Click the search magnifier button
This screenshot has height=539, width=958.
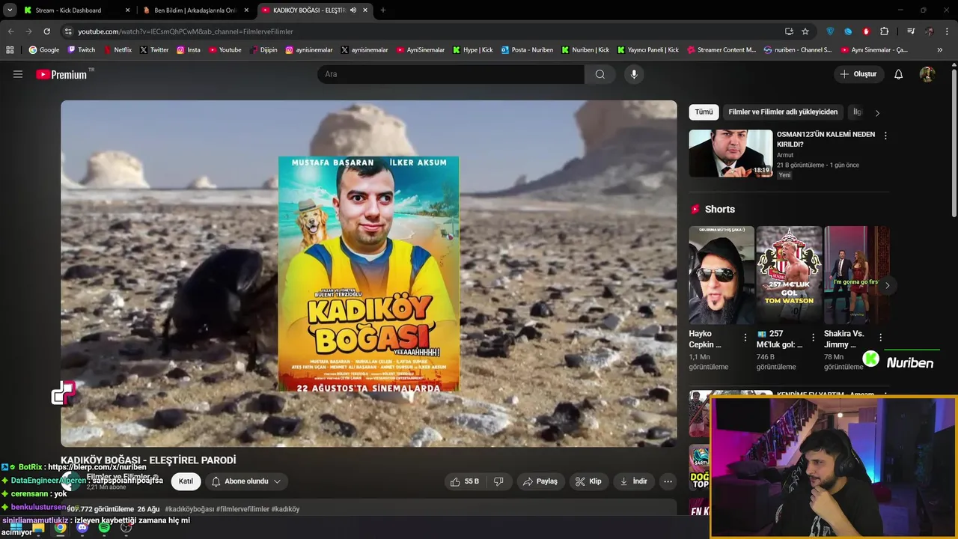click(600, 74)
